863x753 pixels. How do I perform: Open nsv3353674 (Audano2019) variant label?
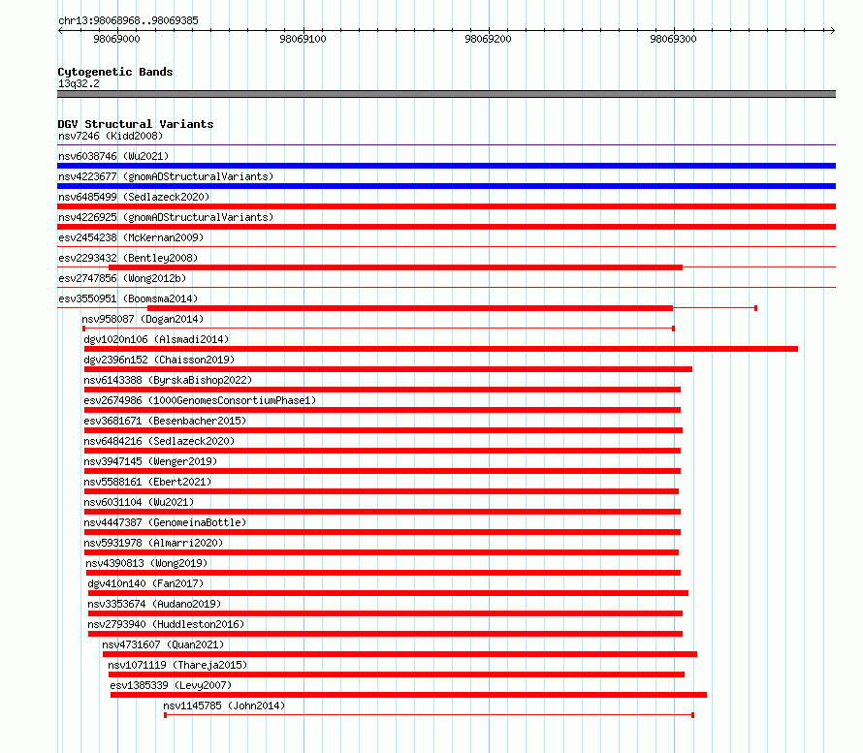[154, 604]
